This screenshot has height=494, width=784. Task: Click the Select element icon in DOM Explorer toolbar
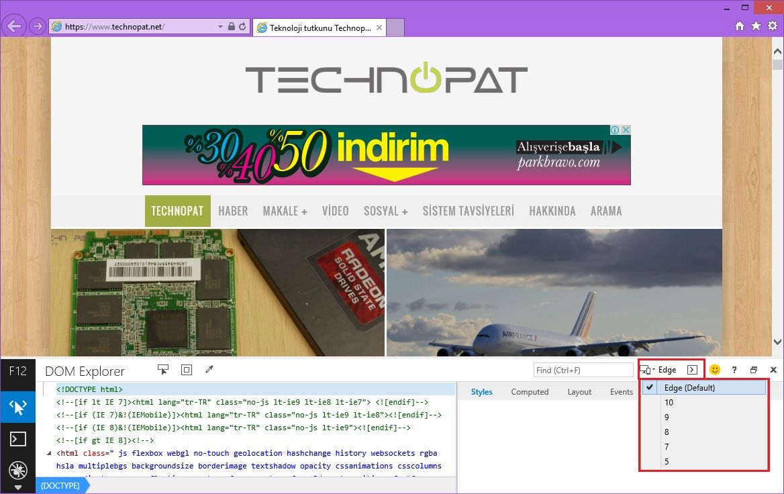click(163, 370)
